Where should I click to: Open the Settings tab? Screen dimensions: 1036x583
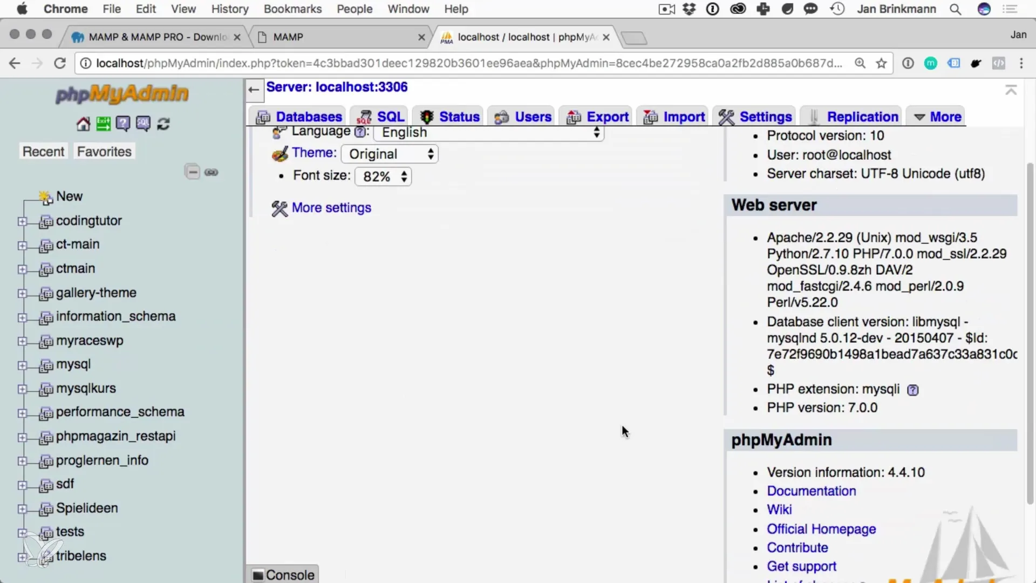tap(755, 117)
